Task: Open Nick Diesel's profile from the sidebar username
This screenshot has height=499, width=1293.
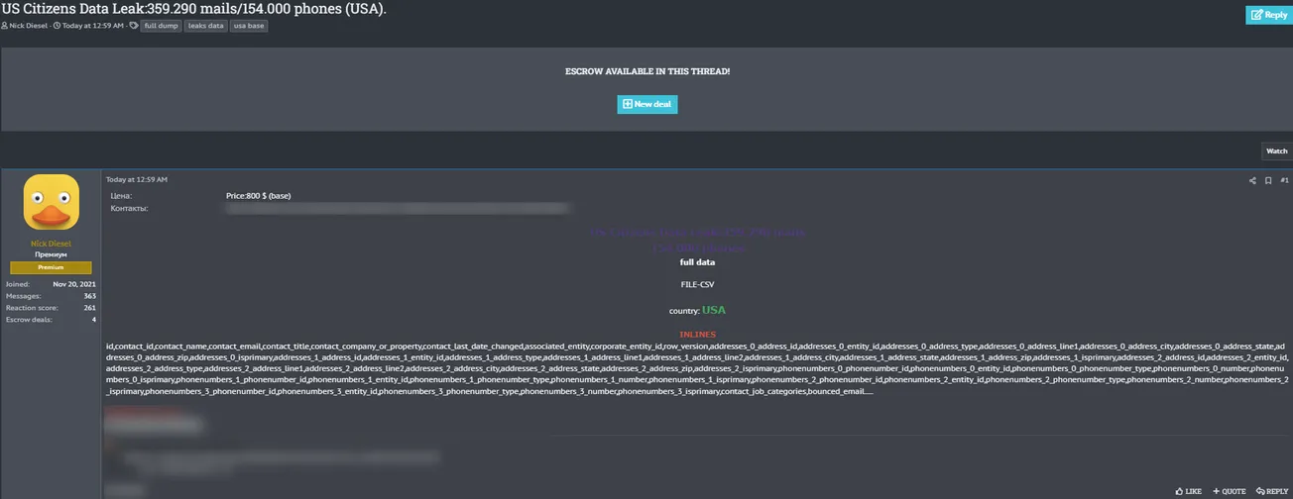Action: point(51,244)
